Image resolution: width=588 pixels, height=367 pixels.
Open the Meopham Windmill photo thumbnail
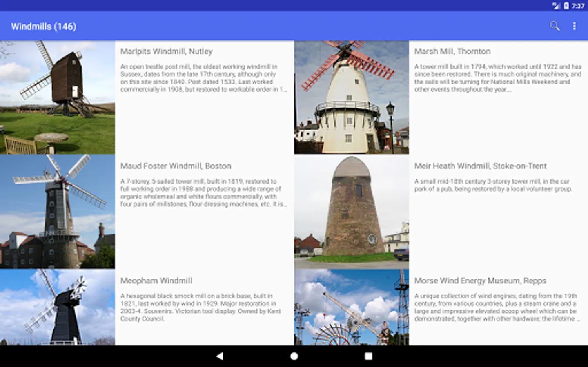(58, 307)
